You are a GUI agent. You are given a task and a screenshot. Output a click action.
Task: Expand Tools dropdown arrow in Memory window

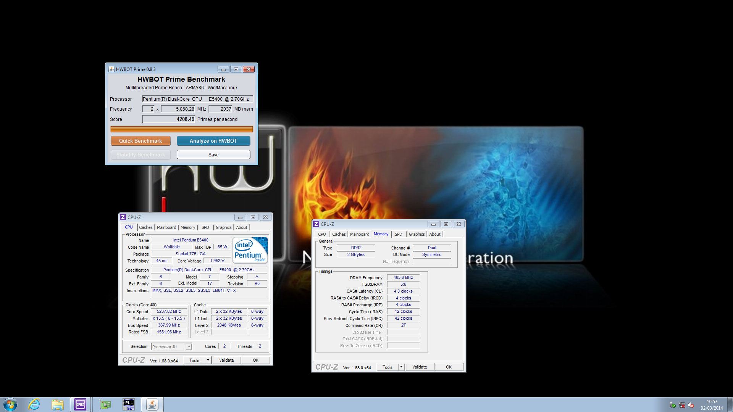tap(401, 367)
